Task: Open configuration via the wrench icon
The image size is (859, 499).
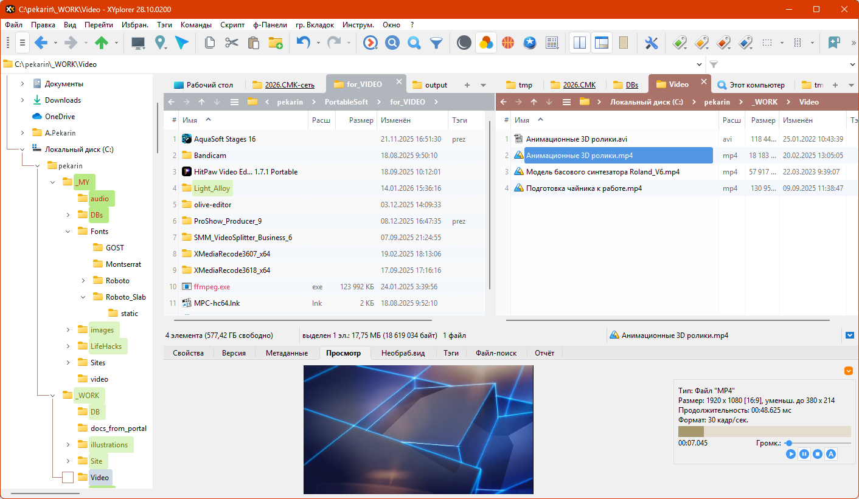Action: point(651,43)
